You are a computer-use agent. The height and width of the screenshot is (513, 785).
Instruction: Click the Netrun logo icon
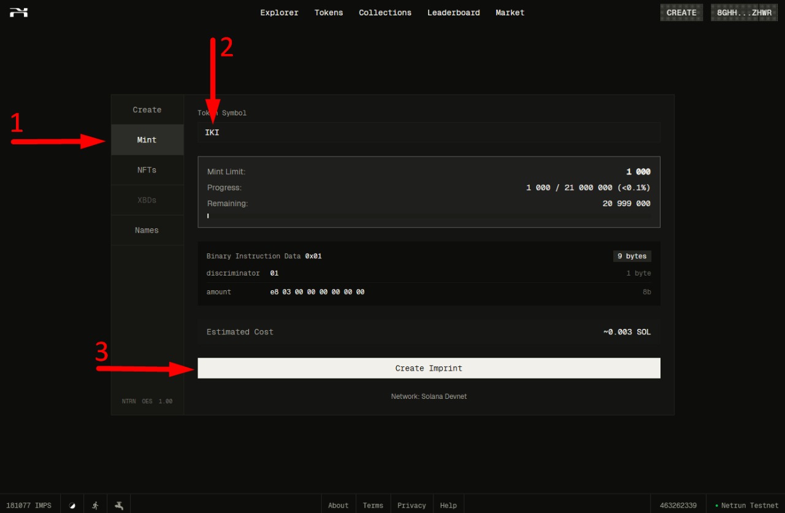click(19, 12)
